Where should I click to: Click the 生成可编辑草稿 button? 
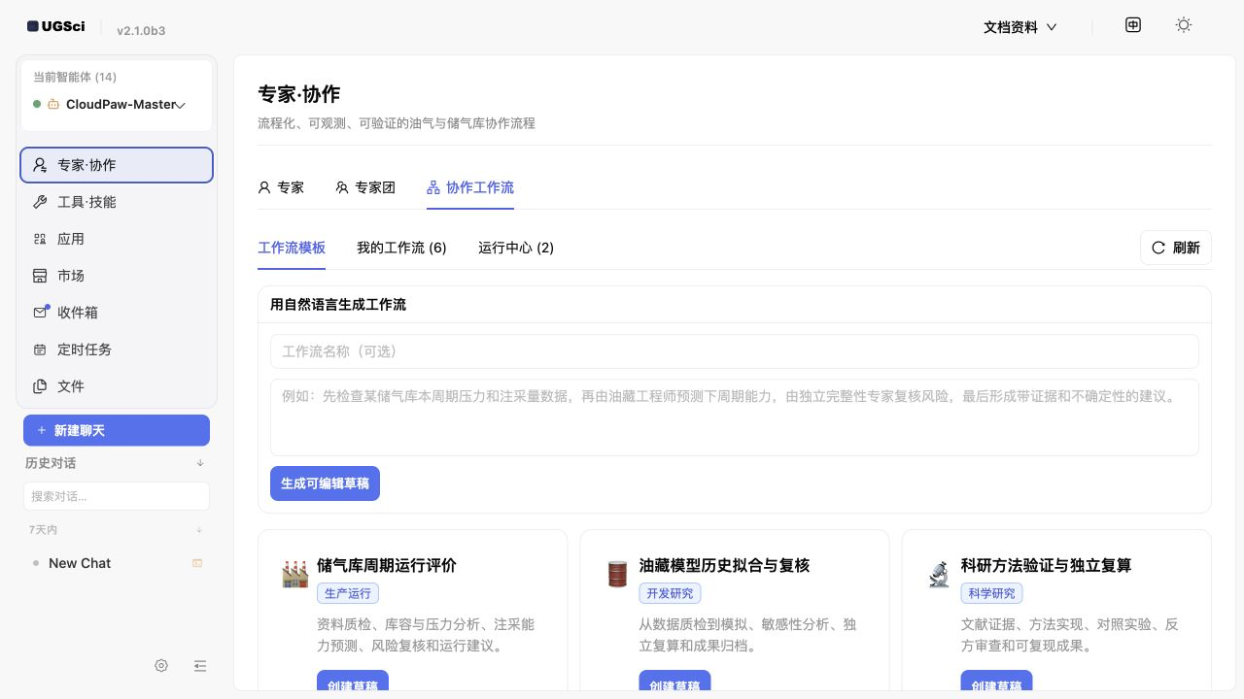[x=325, y=483]
